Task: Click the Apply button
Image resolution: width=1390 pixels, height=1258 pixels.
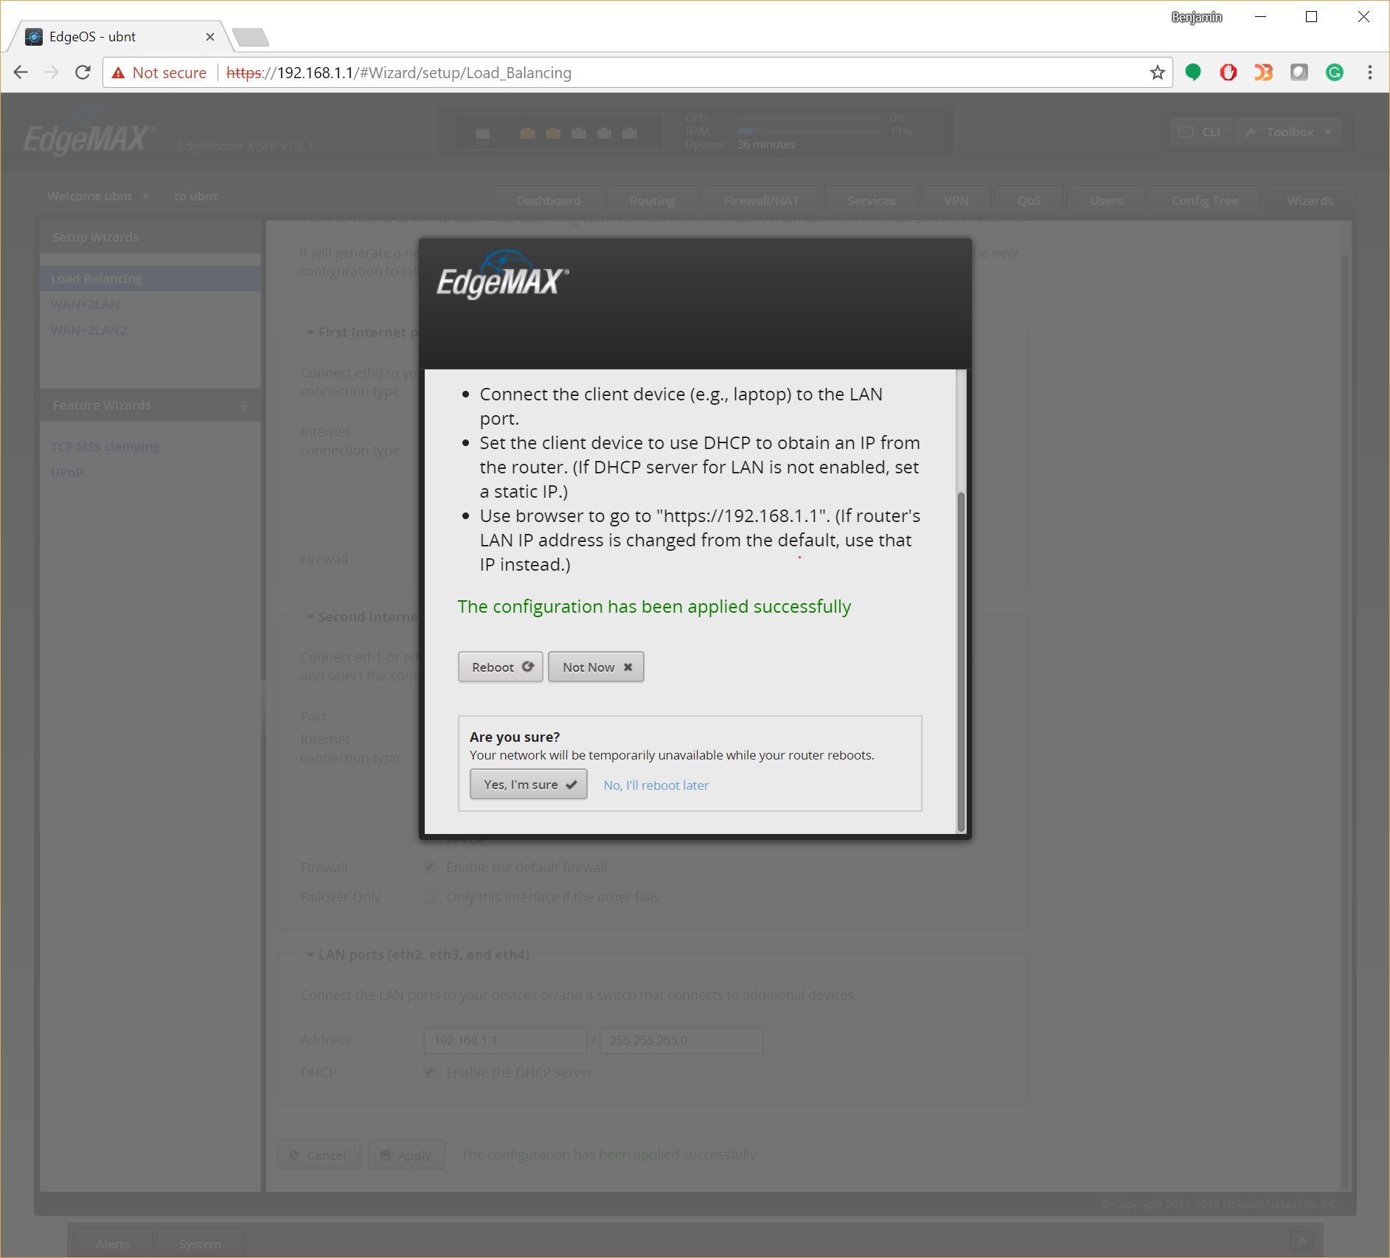Action: (406, 1155)
